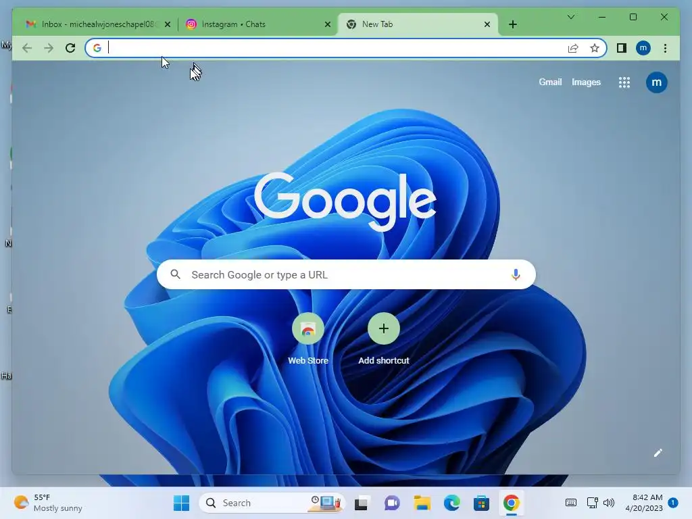Maximize the Chrome window

(x=633, y=17)
